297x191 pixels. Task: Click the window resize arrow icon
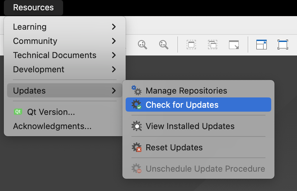point(234,45)
